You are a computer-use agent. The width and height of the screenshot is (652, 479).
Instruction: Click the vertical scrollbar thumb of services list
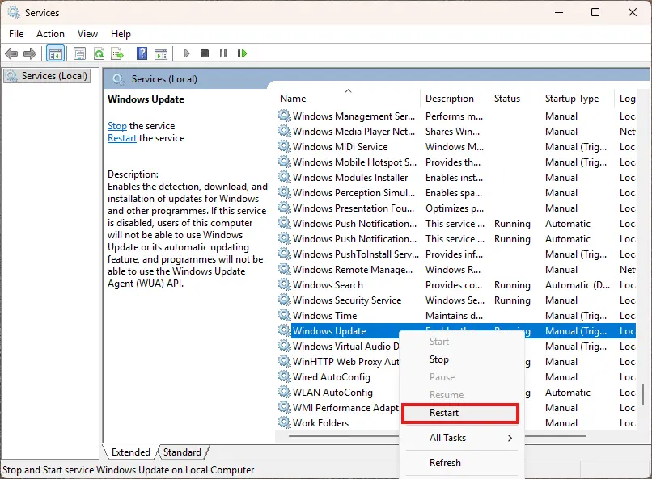(643, 395)
